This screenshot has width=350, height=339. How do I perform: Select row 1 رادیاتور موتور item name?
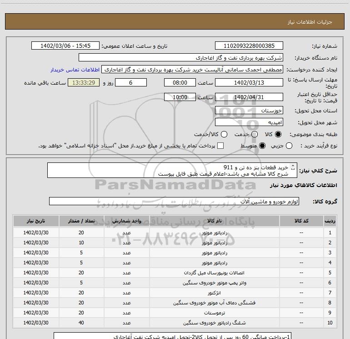click(x=215, y=233)
